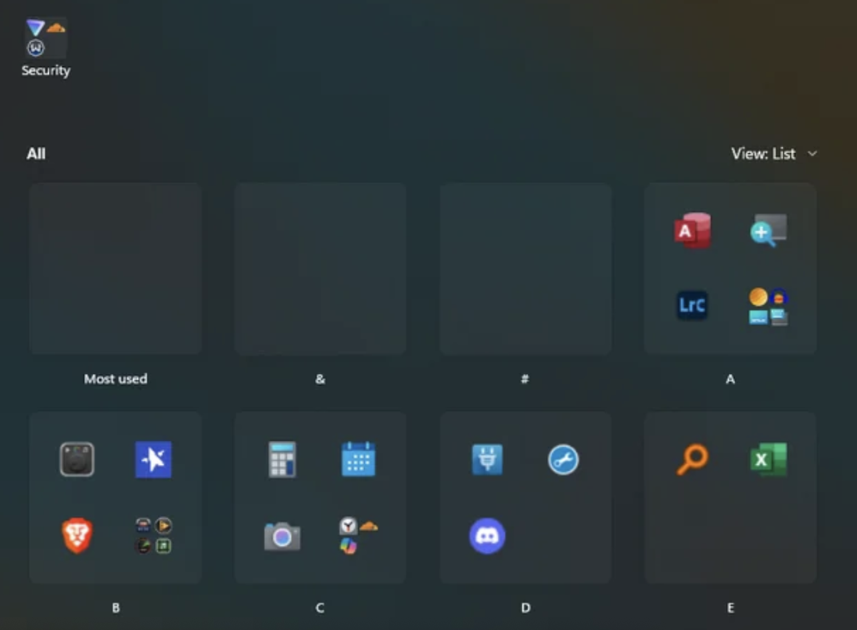Click the '&' category label

(320, 379)
